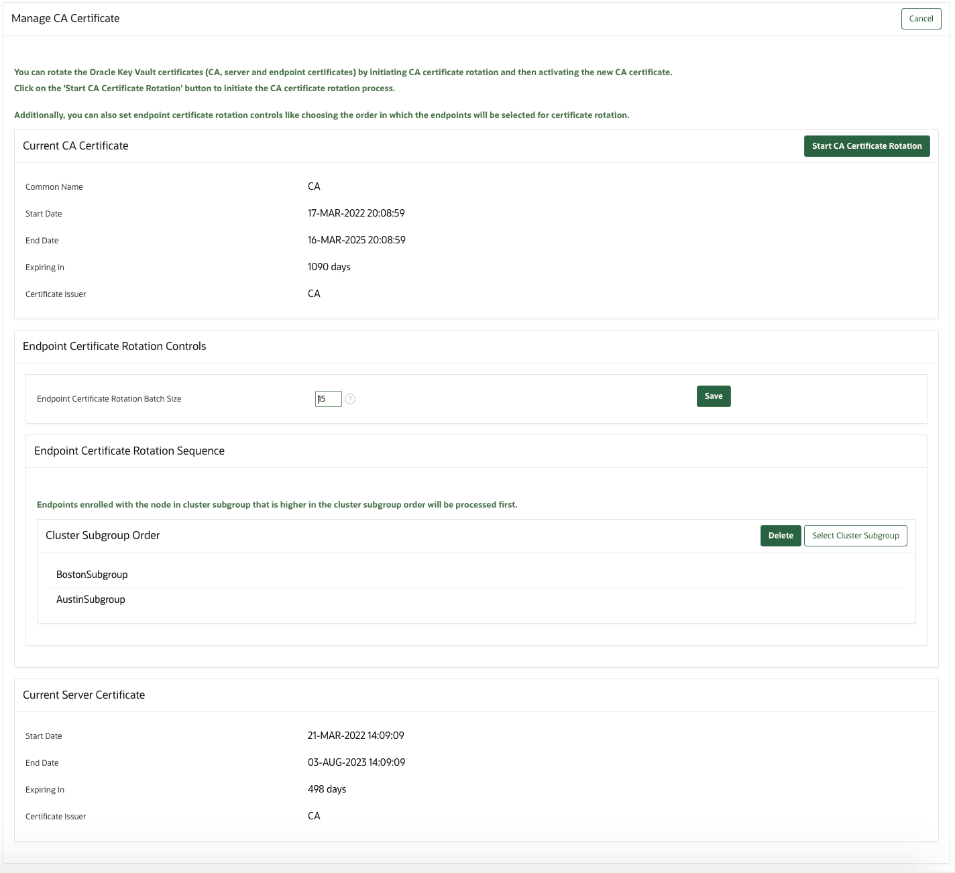Cancel managing the CA certificate
This screenshot has height=873, width=955.
(921, 18)
